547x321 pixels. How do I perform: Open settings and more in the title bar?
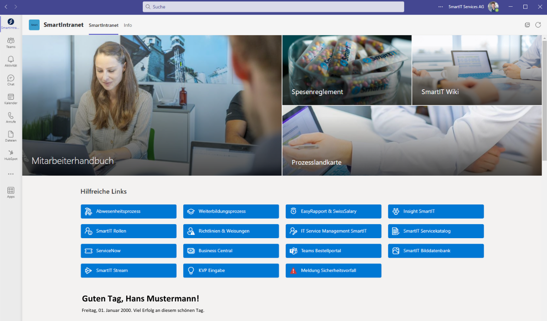tap(440, 7)
